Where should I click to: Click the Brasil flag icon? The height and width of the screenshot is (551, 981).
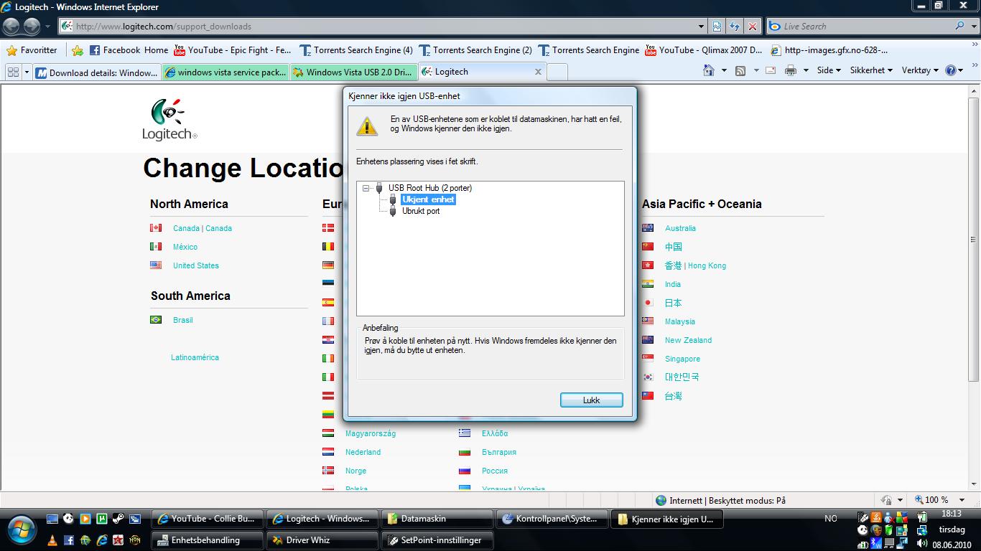click(156, 320)
